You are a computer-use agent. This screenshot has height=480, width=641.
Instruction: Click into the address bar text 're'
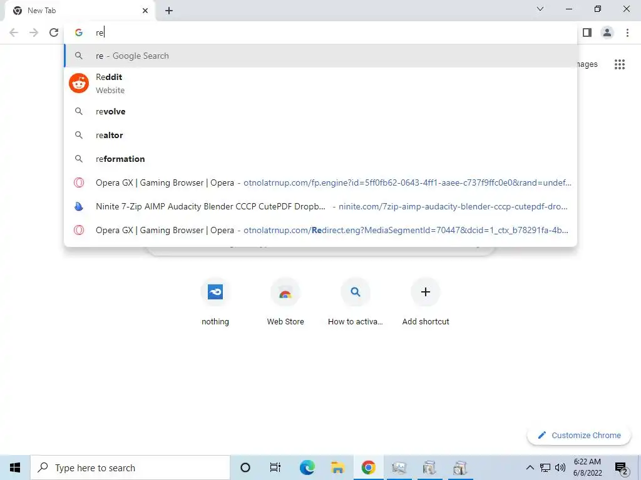click(100, 32)
